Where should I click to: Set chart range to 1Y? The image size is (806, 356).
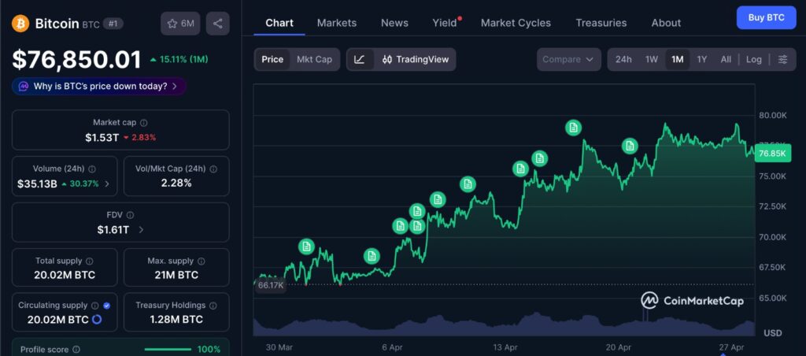pos(701,59)
